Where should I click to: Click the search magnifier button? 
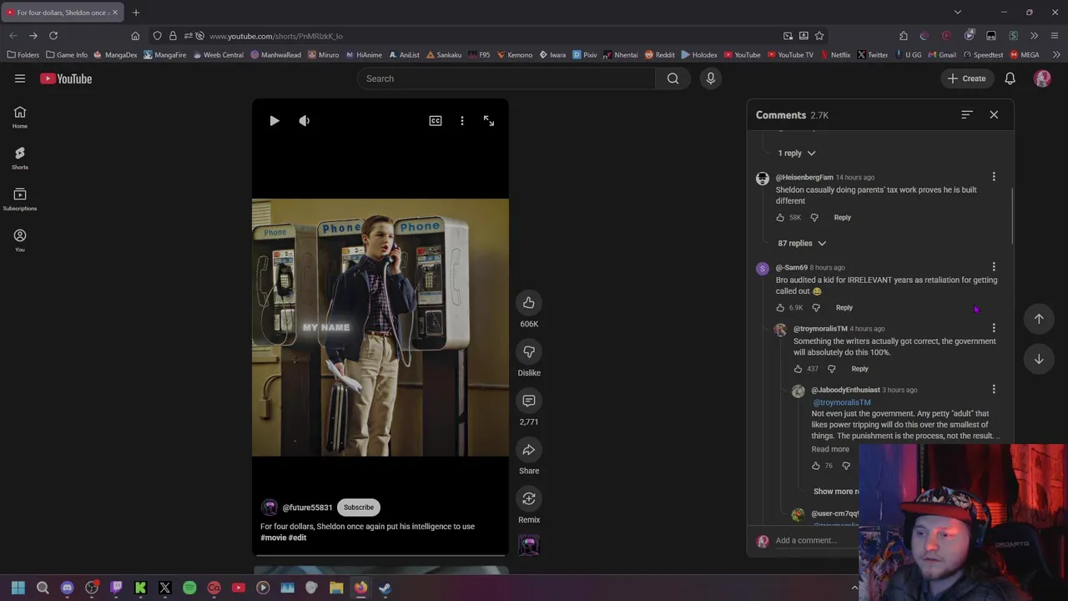click(x=673, y=78)
